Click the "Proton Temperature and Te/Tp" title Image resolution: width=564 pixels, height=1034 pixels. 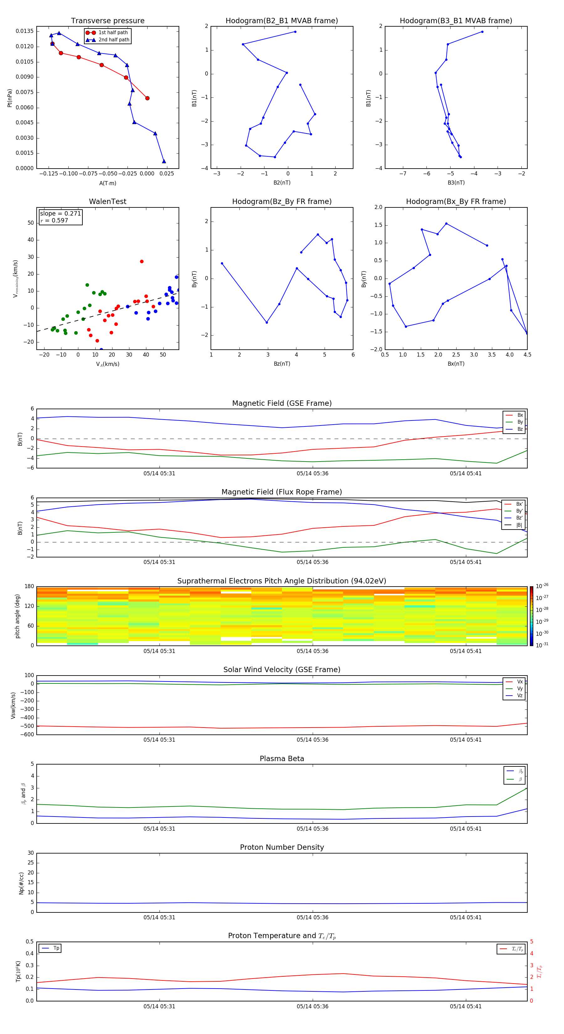coord(282,936)
